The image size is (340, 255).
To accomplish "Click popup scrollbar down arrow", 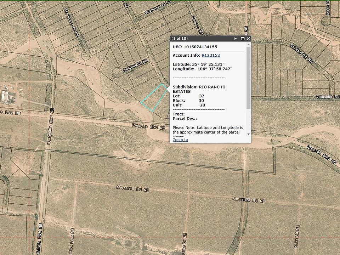I will [x=249, y=134].
